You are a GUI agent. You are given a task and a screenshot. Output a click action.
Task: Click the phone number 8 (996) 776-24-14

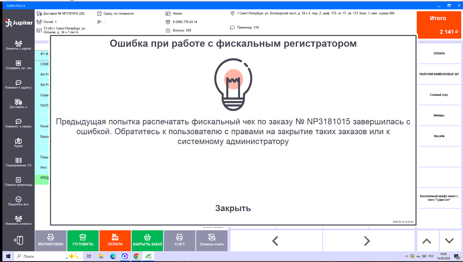click(x=185, y=22)
